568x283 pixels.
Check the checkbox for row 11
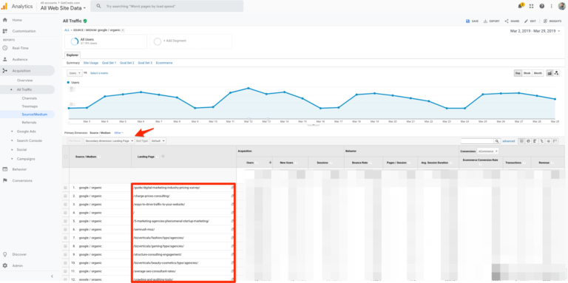tap(66, 271)
